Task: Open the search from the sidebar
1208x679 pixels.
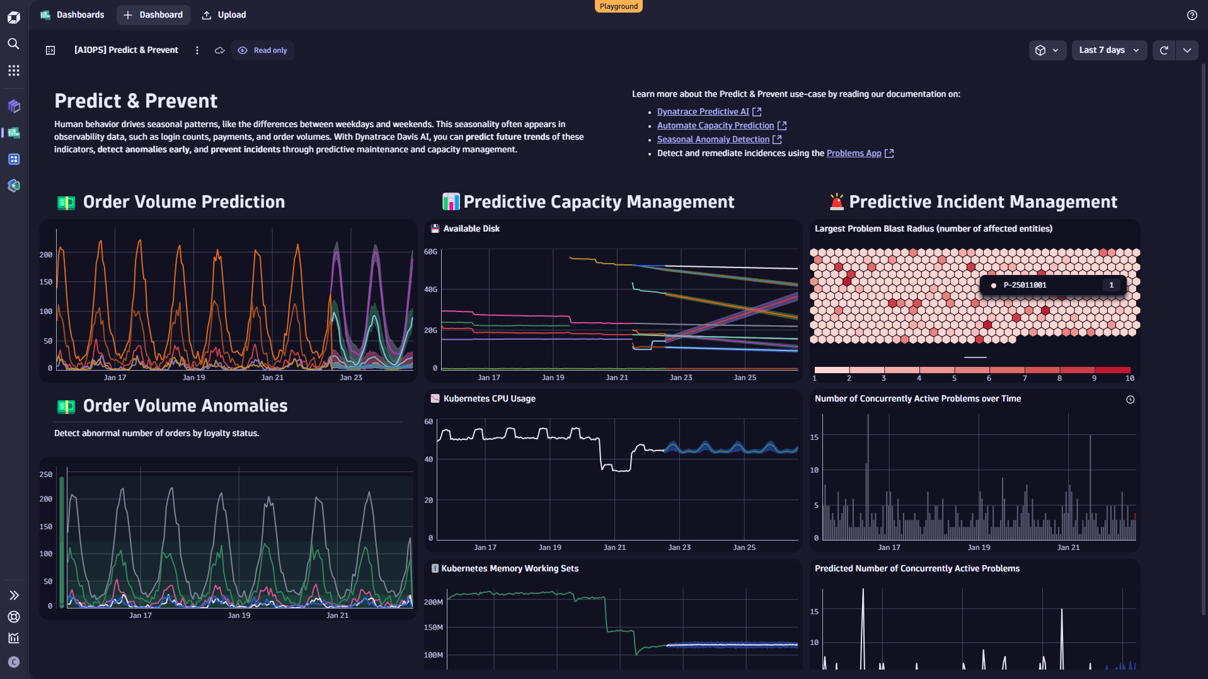Action: click(x=13, y=43)
